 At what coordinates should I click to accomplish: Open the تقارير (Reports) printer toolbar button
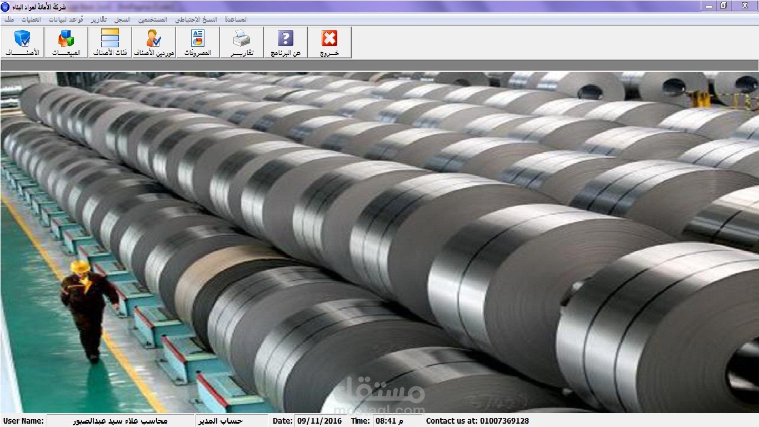(x=242, y=42)
